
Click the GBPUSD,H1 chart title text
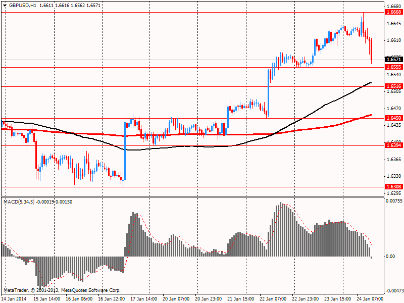point(22,5)
